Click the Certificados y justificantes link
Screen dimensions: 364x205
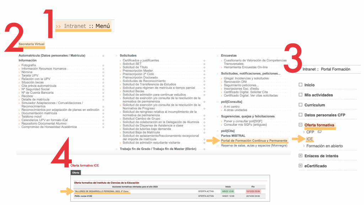pos(140,61)
